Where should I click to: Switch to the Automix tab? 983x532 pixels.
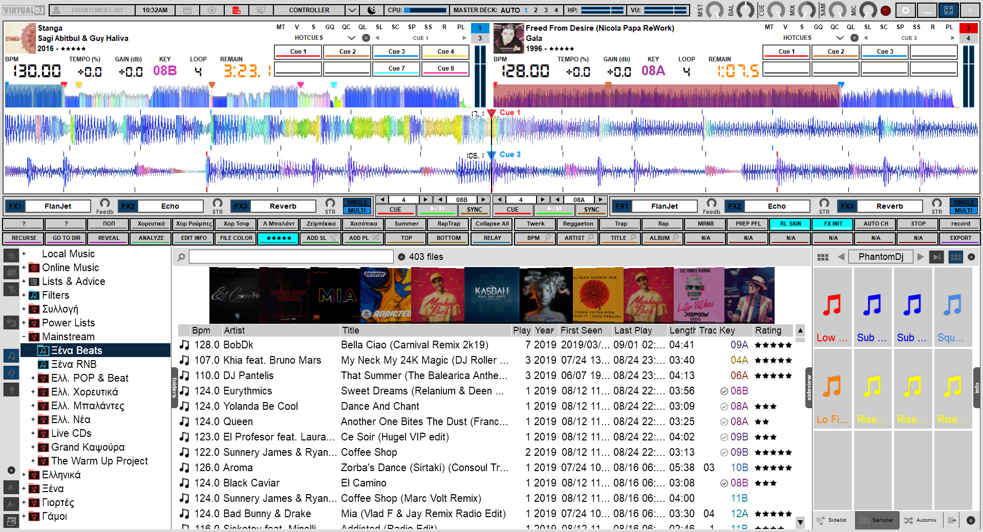tap(921, 520)
